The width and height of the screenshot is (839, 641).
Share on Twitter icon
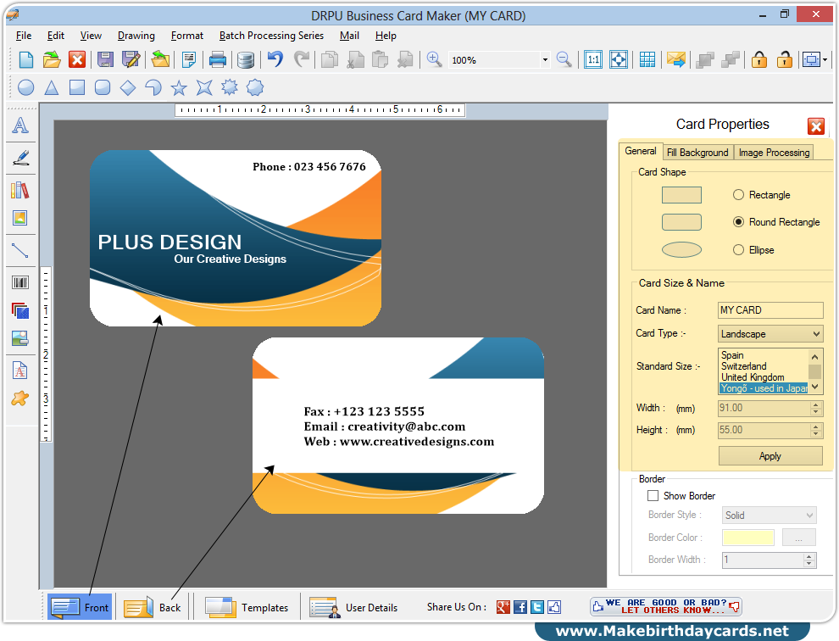pyautogui.click(x=537, y=607)
